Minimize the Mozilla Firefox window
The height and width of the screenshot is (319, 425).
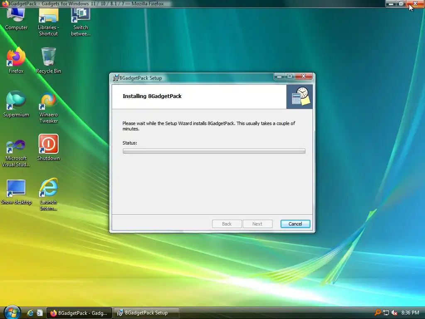click(x=391, y=3)
